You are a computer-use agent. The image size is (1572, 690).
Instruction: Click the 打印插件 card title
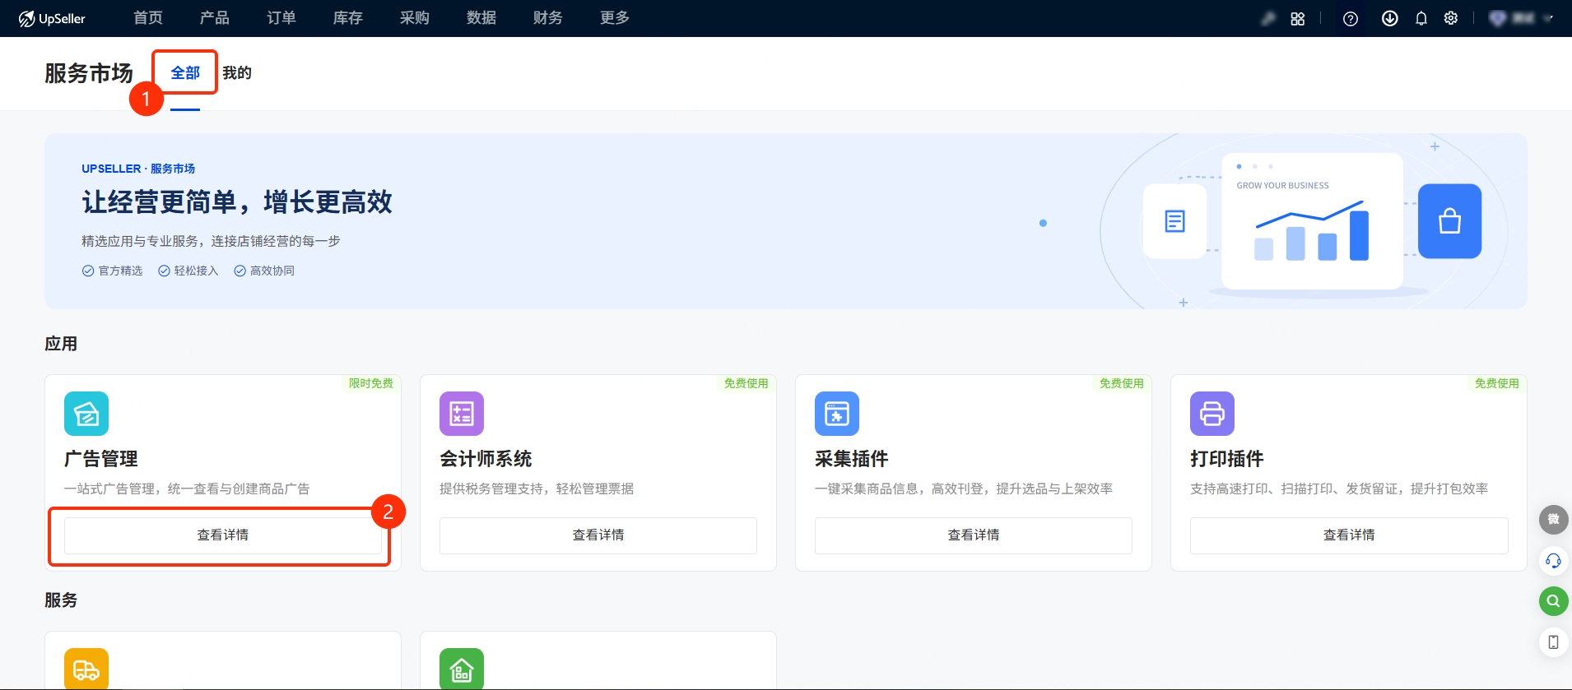click(x=1227, y=459)
